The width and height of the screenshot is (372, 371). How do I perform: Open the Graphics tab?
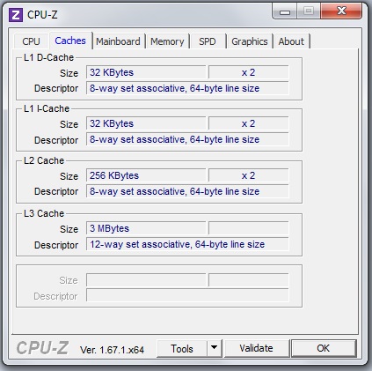[x=250, y=41]
